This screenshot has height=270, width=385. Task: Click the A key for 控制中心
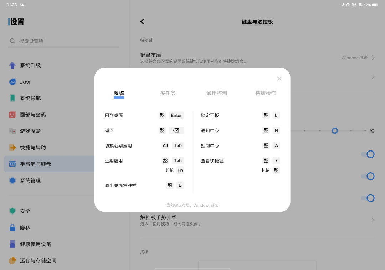pyautogui.click(x=276, y=145)
